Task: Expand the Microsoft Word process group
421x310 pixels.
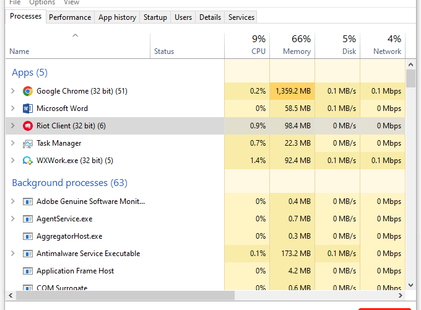Action: click(x=12, y=108)
